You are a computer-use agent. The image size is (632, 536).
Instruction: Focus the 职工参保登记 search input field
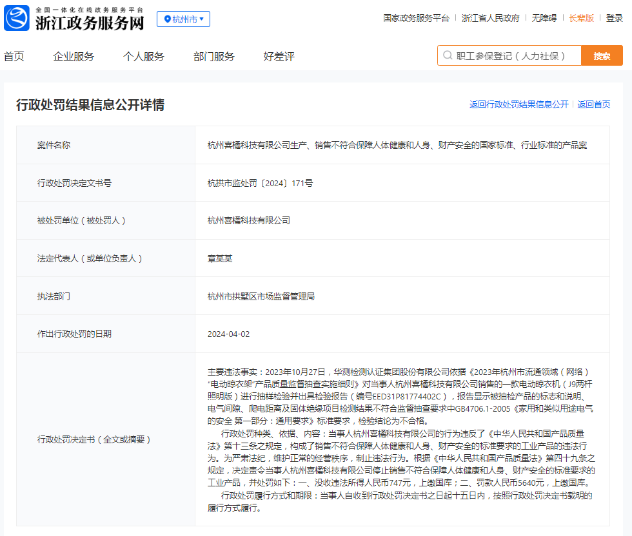(509, 55)
